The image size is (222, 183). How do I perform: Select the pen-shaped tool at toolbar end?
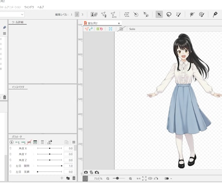tap(215, 14)
